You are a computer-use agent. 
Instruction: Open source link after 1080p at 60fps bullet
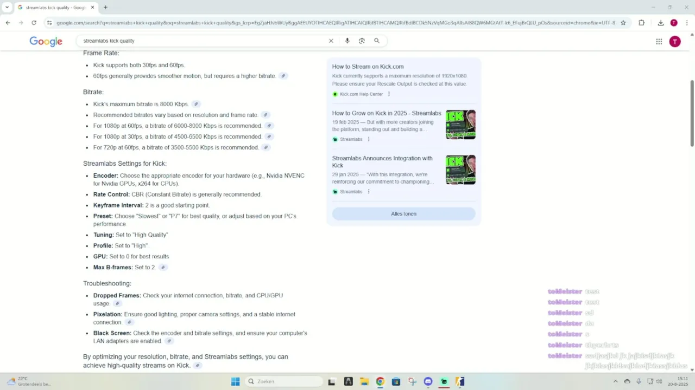(x=269, y=126)
